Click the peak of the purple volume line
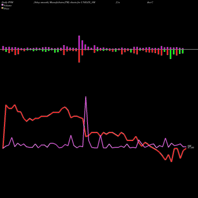 (x=86, y=97)
